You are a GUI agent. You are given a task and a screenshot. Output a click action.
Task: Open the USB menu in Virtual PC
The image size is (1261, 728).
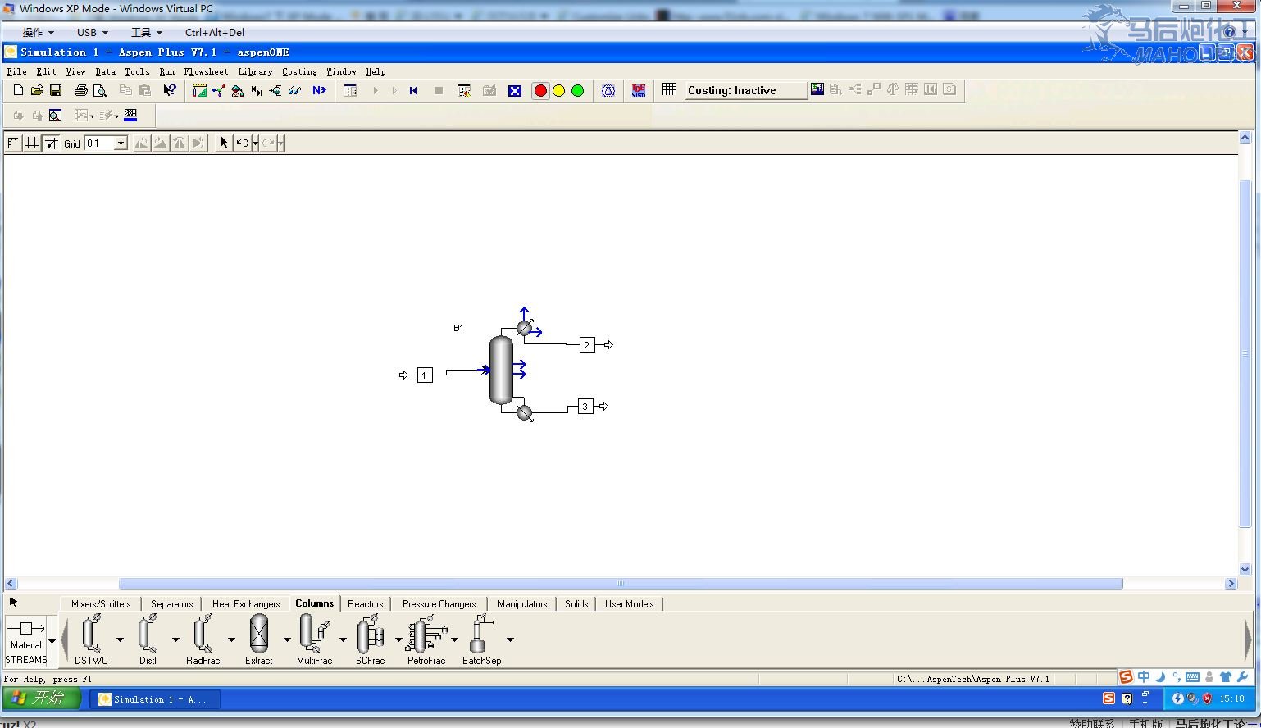tap(93, 32)
